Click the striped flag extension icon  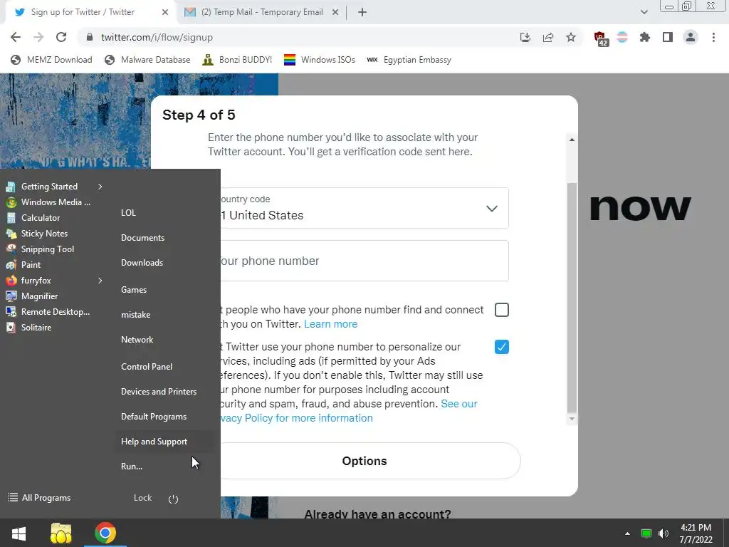tap(622, 37)
